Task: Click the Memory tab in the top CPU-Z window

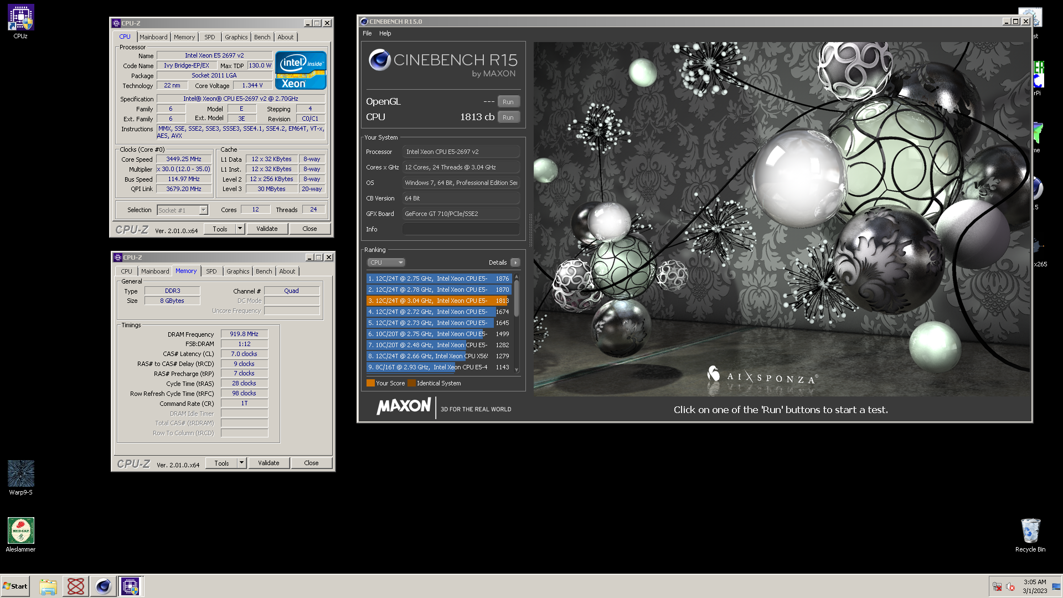Action: (184, 37)
